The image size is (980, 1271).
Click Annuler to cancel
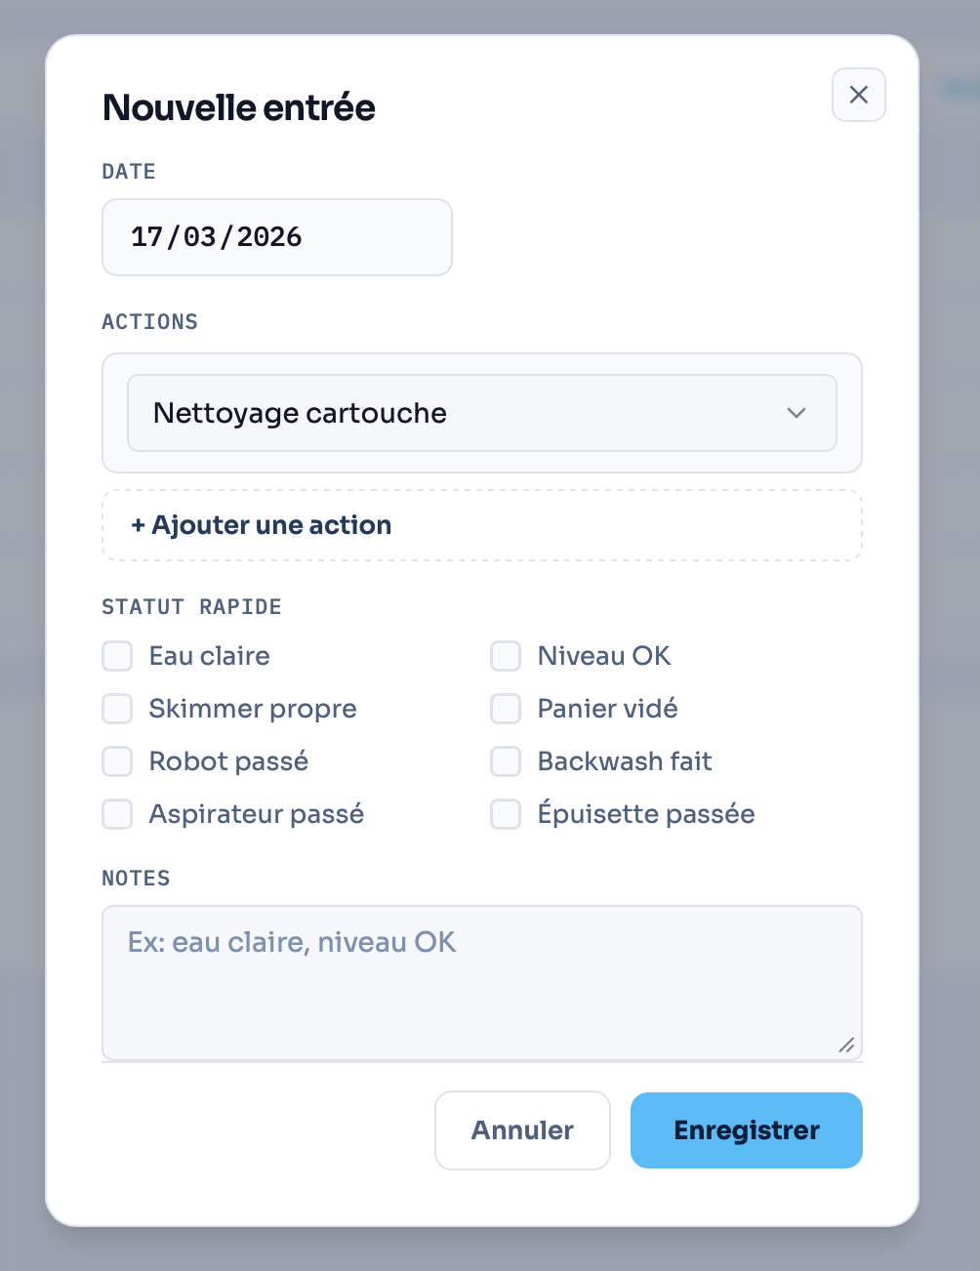(x=522, y=1129)
